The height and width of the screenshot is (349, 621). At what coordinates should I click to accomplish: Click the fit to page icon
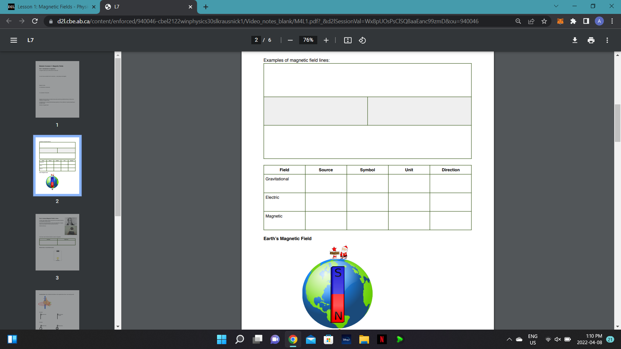pos(348,40)
